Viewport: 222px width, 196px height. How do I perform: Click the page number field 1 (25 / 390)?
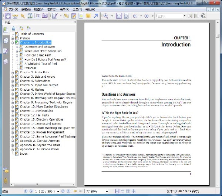click(x=45, y=191)
